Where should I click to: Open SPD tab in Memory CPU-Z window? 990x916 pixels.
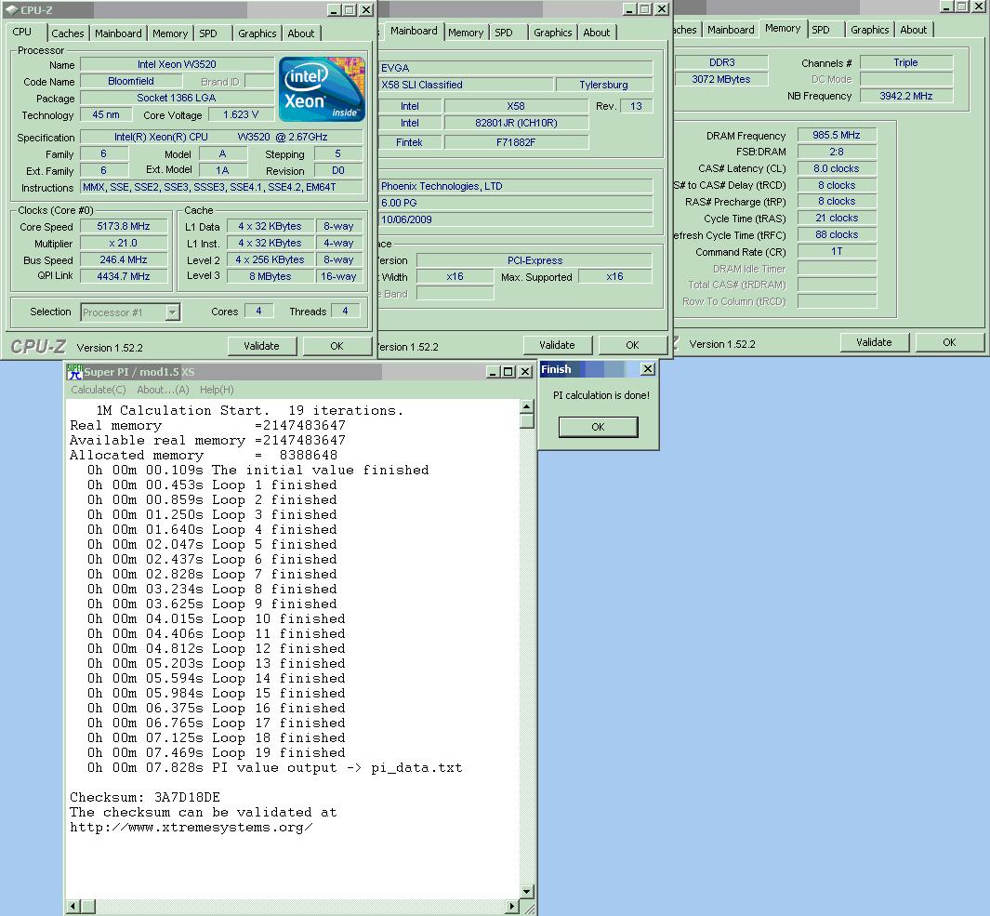820,30
